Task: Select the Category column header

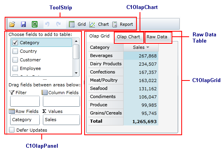Action: pos(106,47)
